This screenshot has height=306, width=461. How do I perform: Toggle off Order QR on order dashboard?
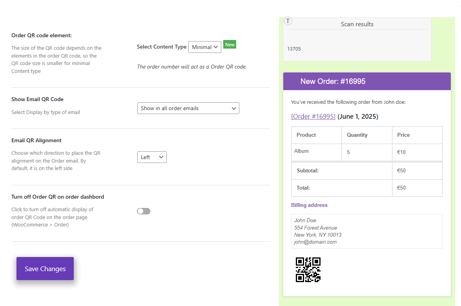click(144, 211)
